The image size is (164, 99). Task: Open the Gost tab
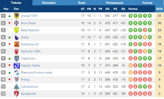point(82,3)
